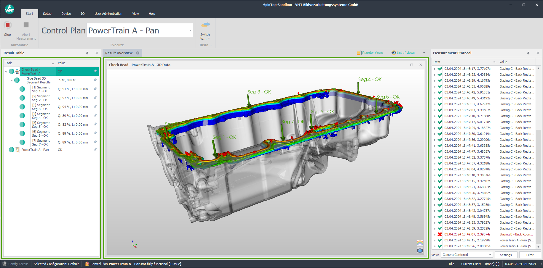Close the Measurement Protocol panel
The height and width of the screenshot is (268, 543).
click(x=538, y=53)
